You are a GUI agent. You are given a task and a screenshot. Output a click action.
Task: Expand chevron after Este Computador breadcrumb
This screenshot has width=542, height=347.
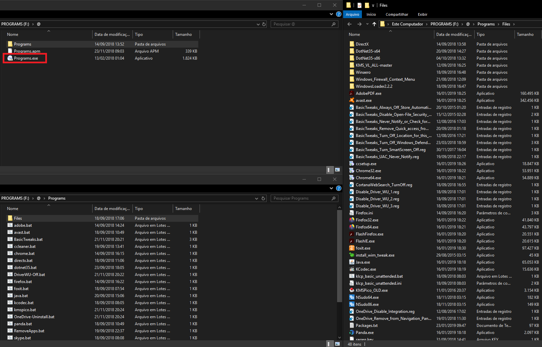[427, 24]
